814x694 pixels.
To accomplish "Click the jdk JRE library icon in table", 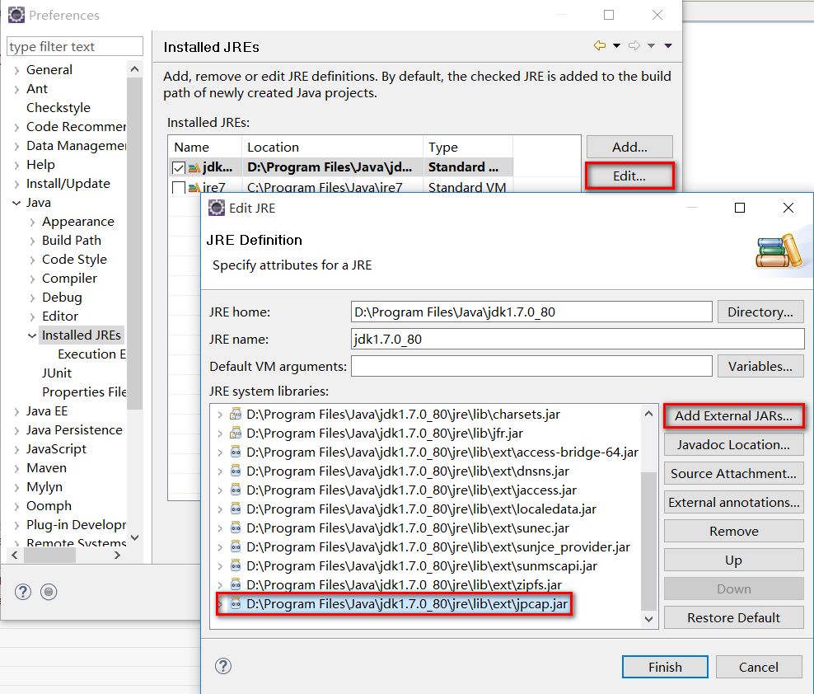I will pos(194,168).
